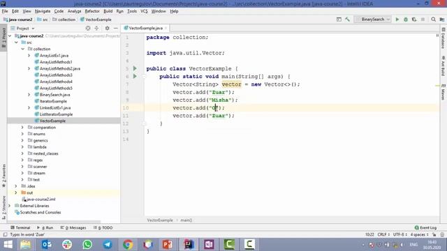Image resolution: width=447 pixels, height=251 pixels.
Task: Open the VCS menu
Action: tap(144, 11)
